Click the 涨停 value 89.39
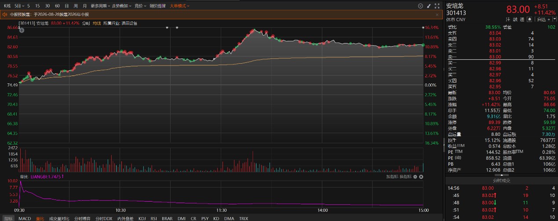Image resolution: width=558 pixels, height=221 pixels. [494, 122]
